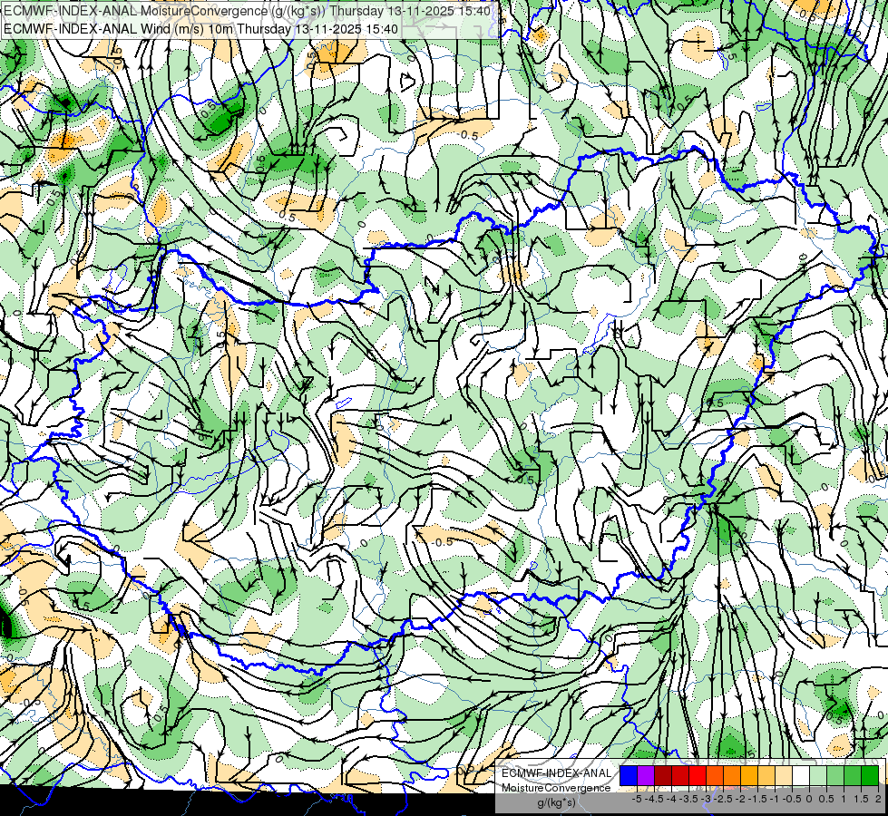The height and width of the screenshot is (816, 888).
Task: Click 'MoistureConvergence' label in the legend box
Action: (x=556, y=788)
